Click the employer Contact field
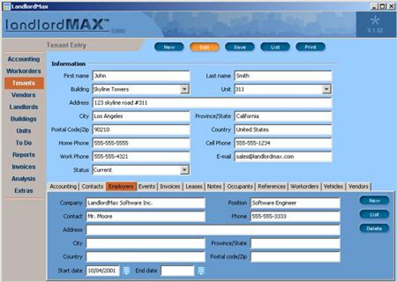This screenshot has width=397, height=282. click(146, 216)
